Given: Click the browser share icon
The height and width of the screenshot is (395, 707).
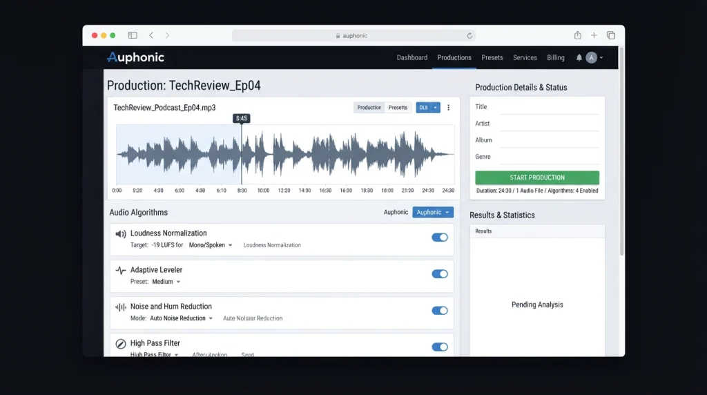Looking at the screenshot, I should click(578, 35).
